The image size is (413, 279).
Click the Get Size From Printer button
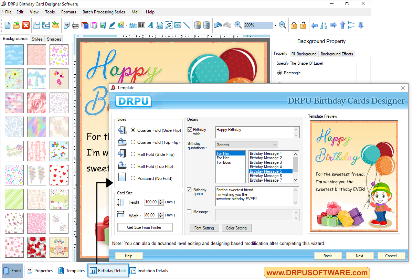pos(145,227)
